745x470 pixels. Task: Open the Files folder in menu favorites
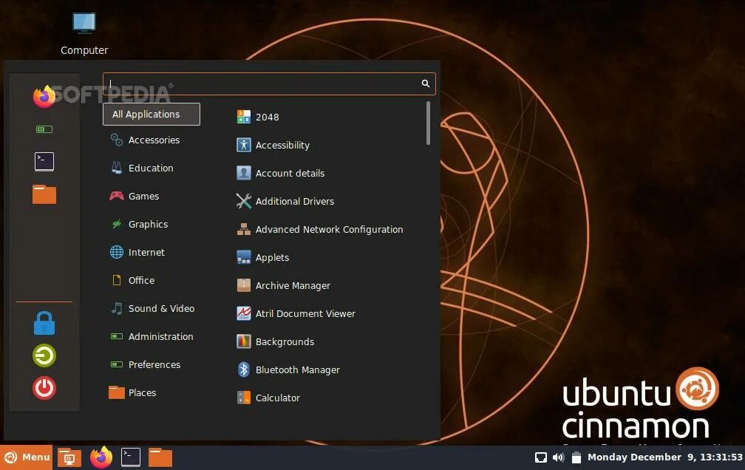point(44,194)
